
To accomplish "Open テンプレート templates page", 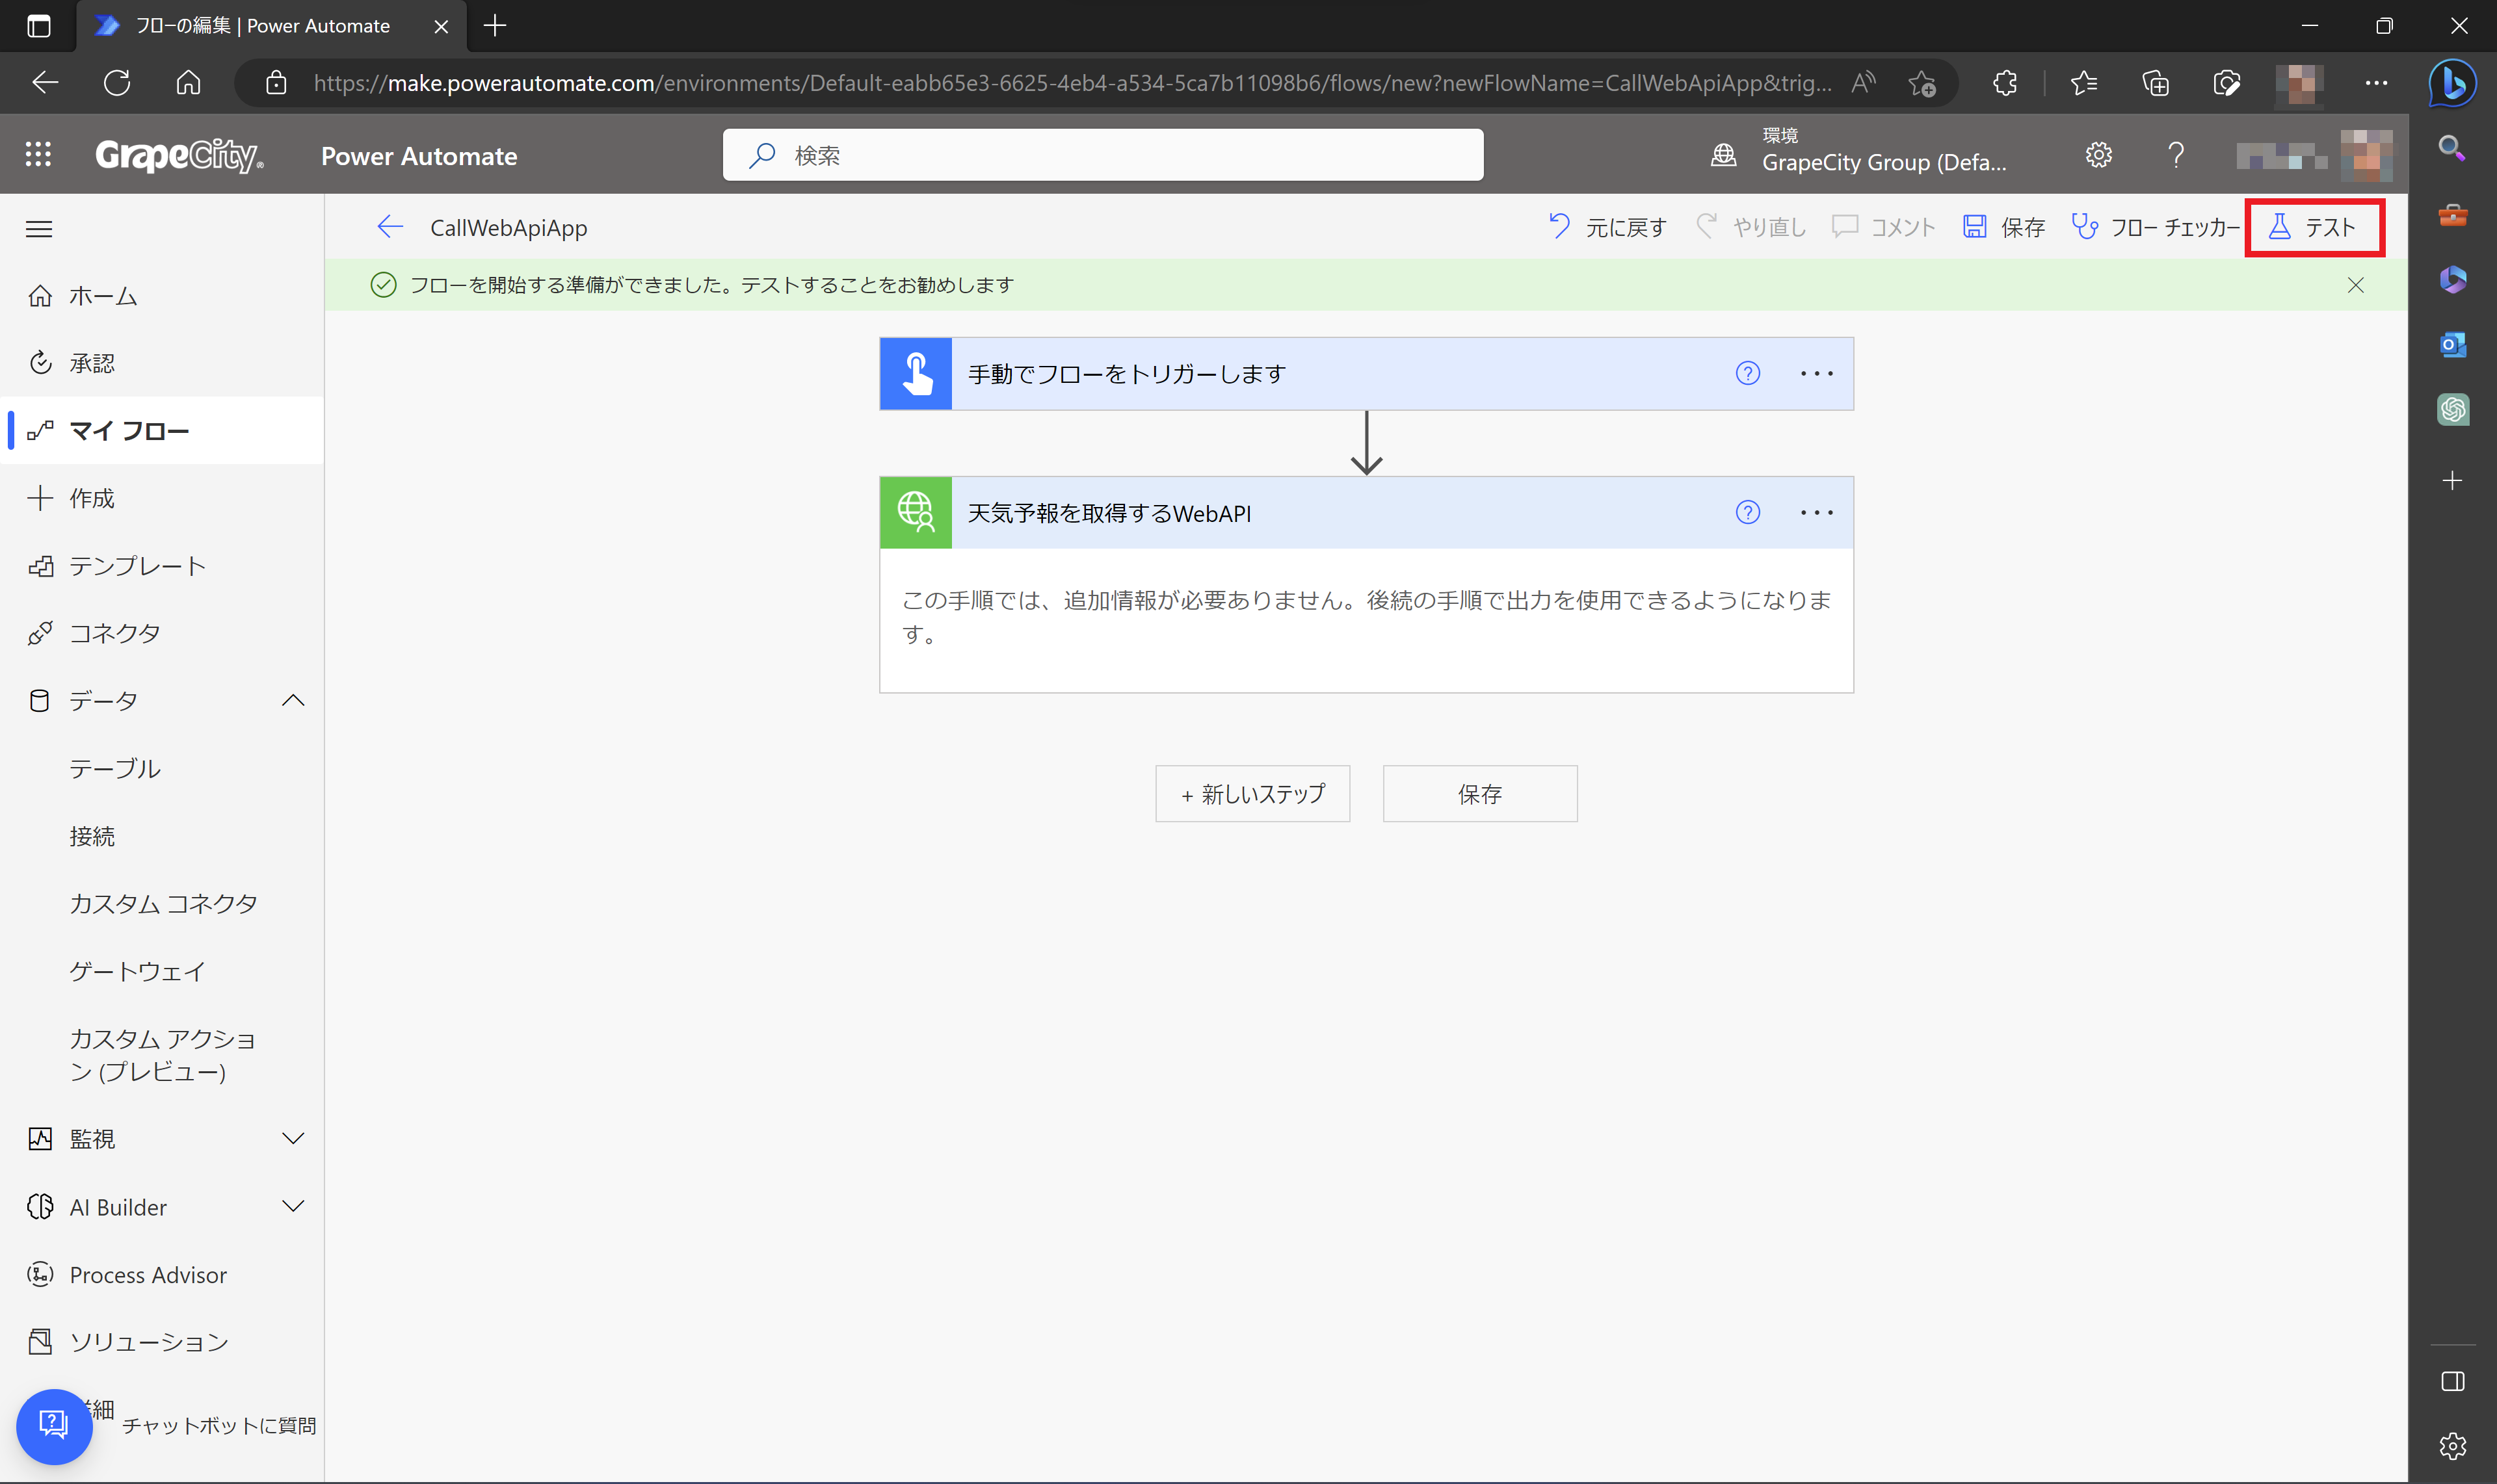I will point(162,565).
